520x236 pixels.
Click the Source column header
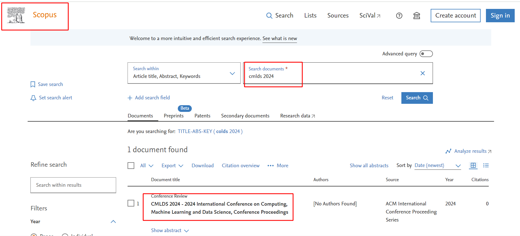tap(392, 180)
